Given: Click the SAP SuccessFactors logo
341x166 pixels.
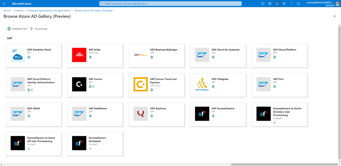Looking at the screenshot, I should click(x=202, y=114).
